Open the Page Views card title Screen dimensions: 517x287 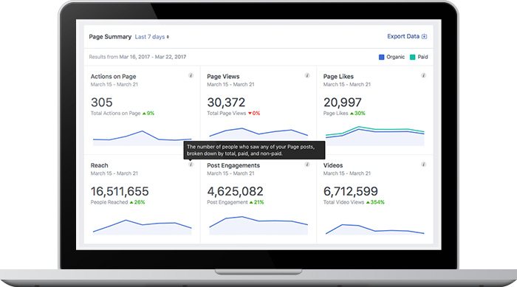point(223,77)
